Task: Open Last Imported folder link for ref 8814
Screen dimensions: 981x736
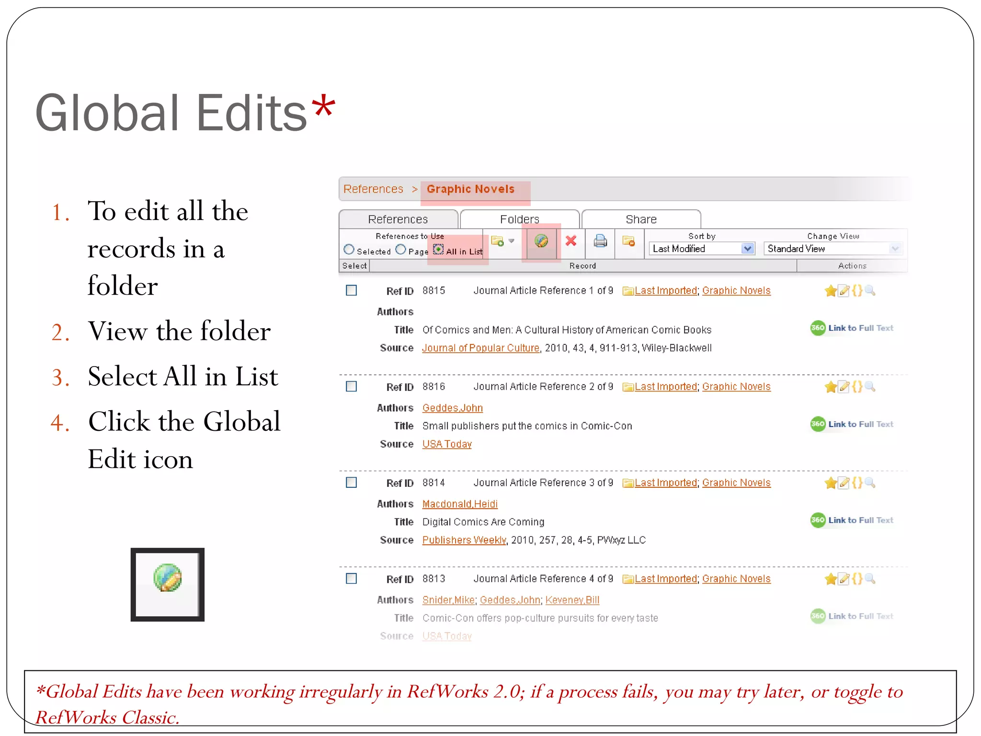Action: coord(666,483)
